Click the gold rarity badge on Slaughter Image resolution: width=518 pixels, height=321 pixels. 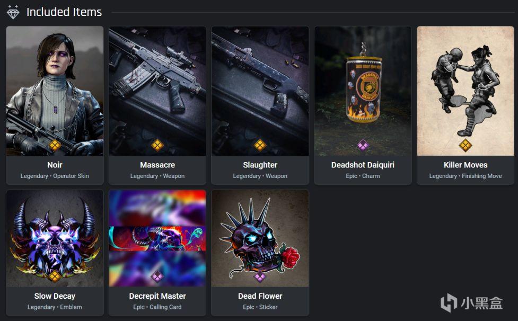tap(260, 145)
